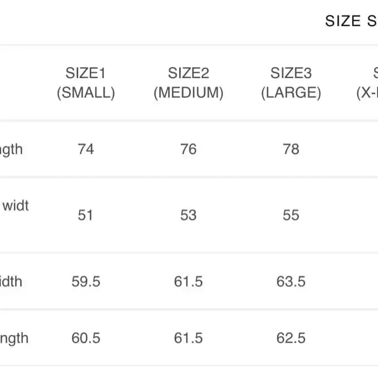Viewport: 378px width, 378px height.
Task: Select the cut-off "widt" row label beside 51
Action: pos(16,205)
